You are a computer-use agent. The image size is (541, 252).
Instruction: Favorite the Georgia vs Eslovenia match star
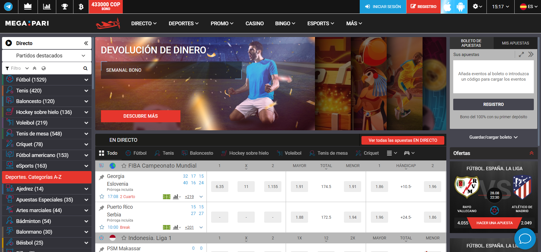point(102,197)
